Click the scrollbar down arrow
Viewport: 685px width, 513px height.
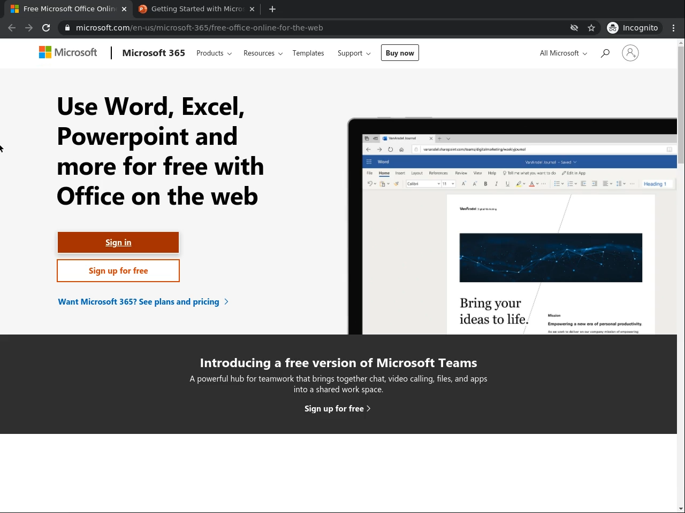pyautogui.click(x=681, y=509)
